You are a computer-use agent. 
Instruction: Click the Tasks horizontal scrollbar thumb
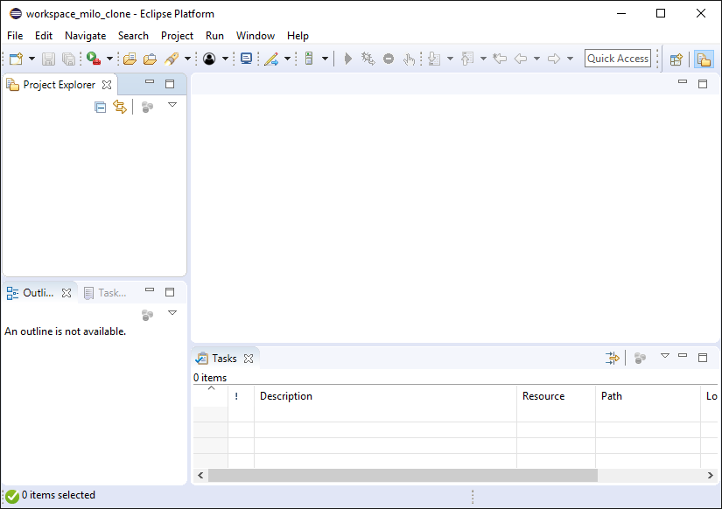[x=403, y=476]
